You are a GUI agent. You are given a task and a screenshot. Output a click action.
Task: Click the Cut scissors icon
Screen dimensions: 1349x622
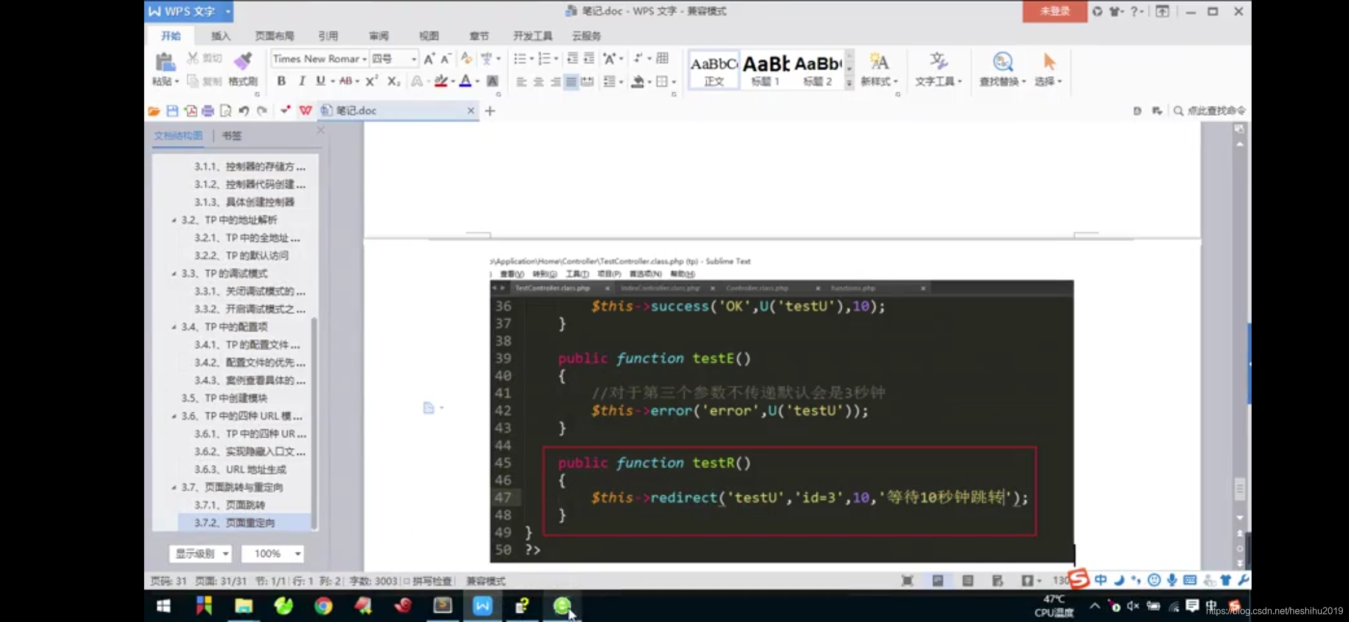point(193,58)
